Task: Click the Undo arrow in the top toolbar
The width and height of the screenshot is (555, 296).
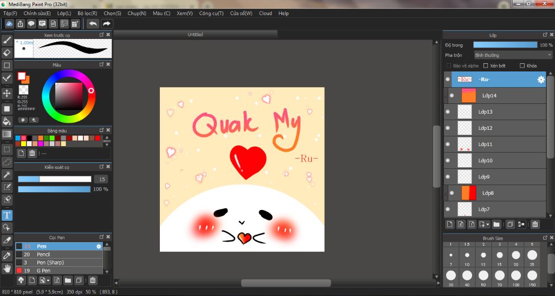Action: point(93,24)
